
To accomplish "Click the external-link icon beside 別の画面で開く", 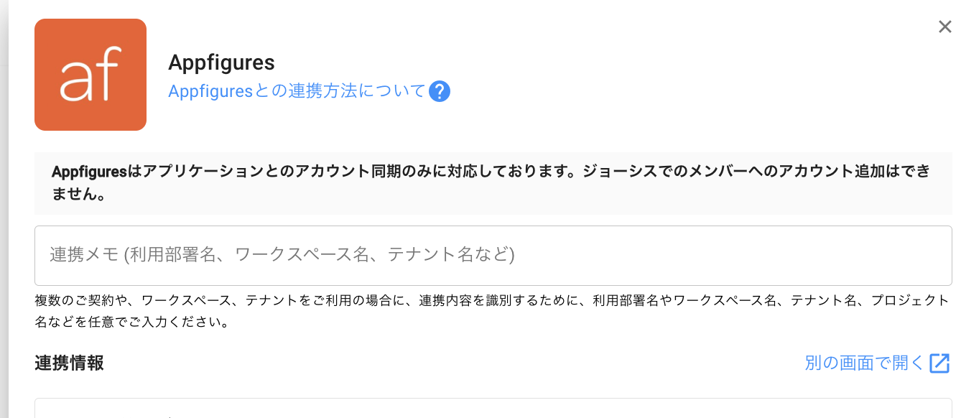I will (939, 363).
